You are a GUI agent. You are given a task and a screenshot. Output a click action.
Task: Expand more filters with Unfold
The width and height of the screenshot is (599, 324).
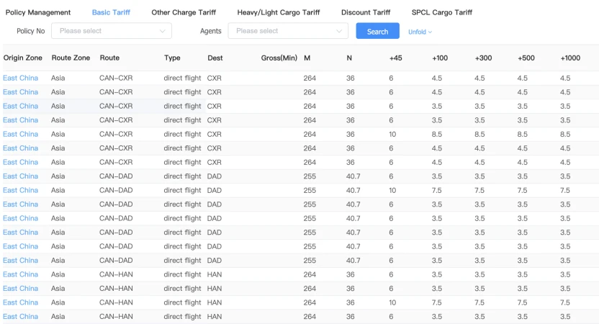[x=418, y=32]
